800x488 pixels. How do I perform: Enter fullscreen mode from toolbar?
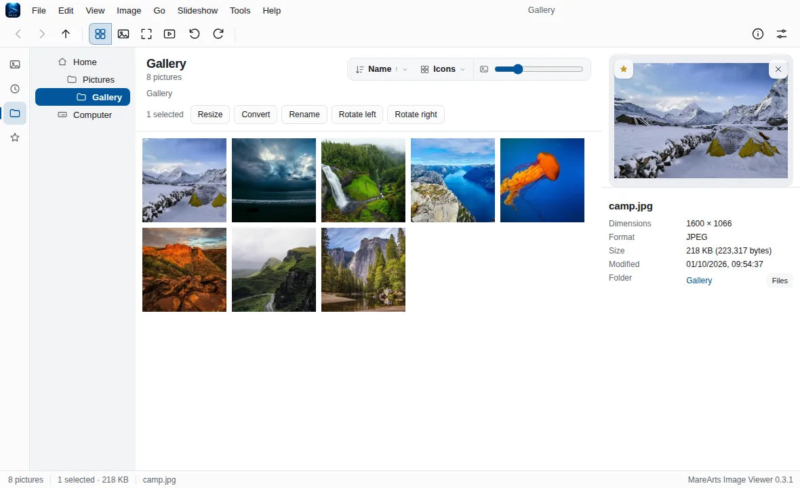point(146,34)
